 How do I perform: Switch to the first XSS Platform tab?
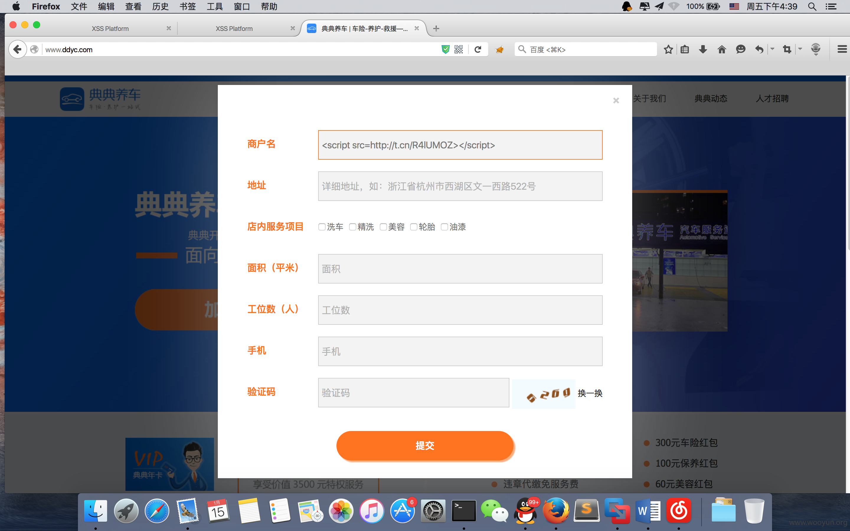pyautogui.click(x=110, y=28)
